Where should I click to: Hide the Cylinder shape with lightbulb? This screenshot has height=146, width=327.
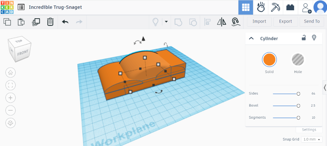pos(314,38)
